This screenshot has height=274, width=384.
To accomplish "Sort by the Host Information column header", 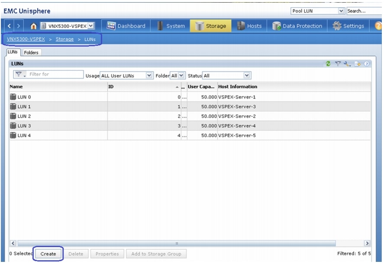I will point(238,87).
